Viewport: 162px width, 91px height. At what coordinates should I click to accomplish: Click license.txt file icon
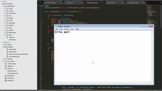[x=6, y=78]
